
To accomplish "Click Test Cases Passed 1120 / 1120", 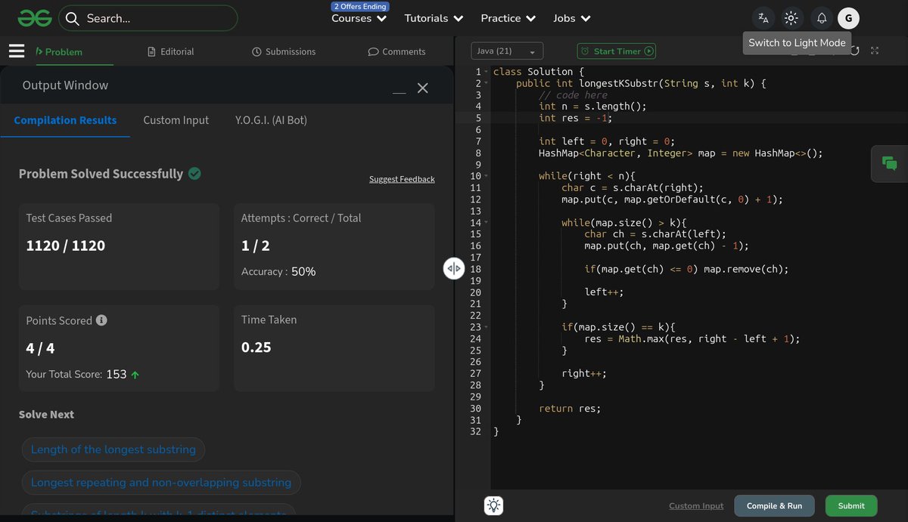I will (66, 246).
